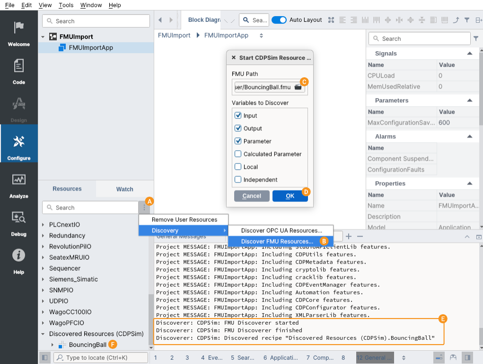Screen dimensions: 483x364
Task: Toggle the right sidebar visibility icon
Action: (467, 357)
